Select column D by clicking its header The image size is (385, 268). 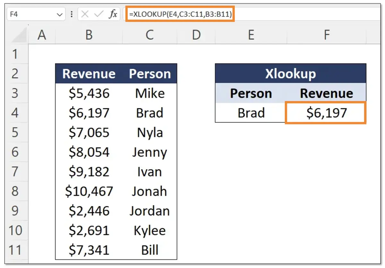(x=196, y=35)
